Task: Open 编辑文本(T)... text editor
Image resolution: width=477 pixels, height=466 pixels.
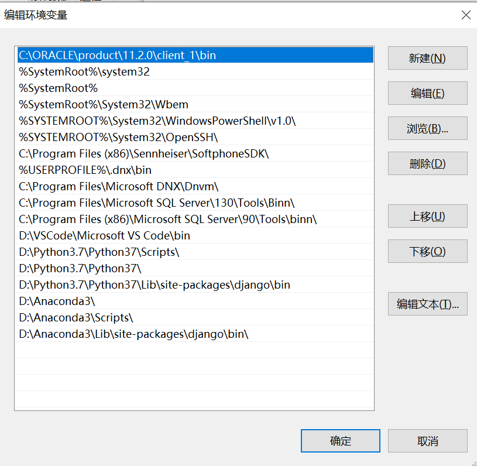Action: tap(427, 304)
